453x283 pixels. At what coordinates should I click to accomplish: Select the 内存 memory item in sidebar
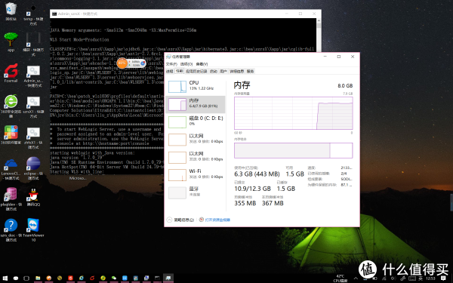click(x=196, y=104)
